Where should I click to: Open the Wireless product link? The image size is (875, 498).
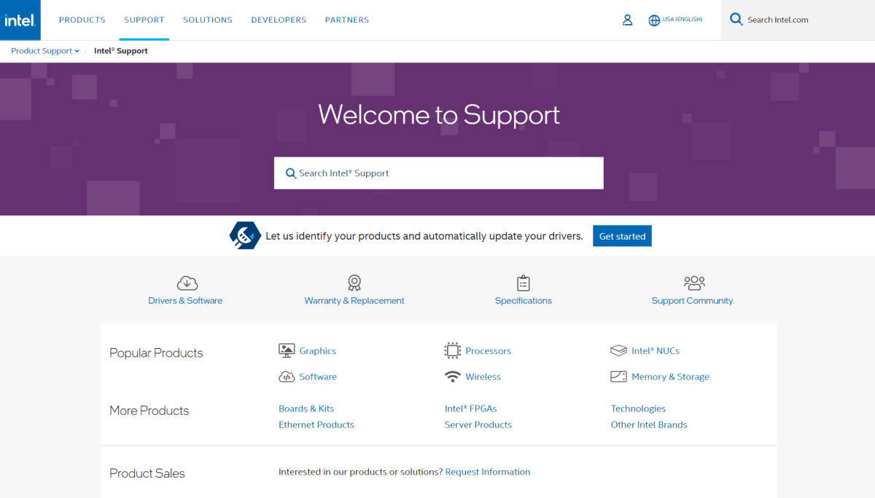[x=483, y=377]
